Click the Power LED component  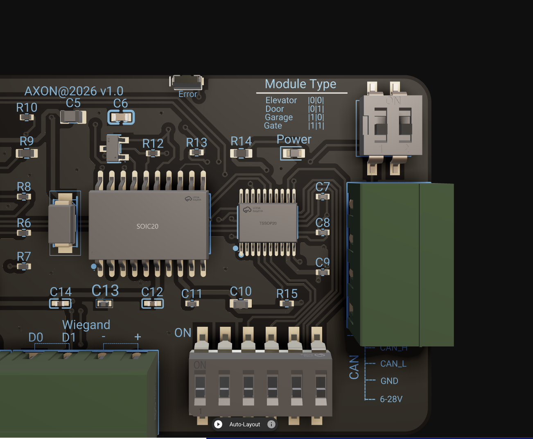pos(293,153)
